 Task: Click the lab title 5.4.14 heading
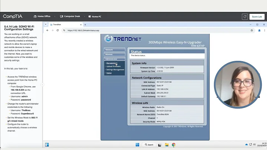pyautogui.click(x=19, y=28)
